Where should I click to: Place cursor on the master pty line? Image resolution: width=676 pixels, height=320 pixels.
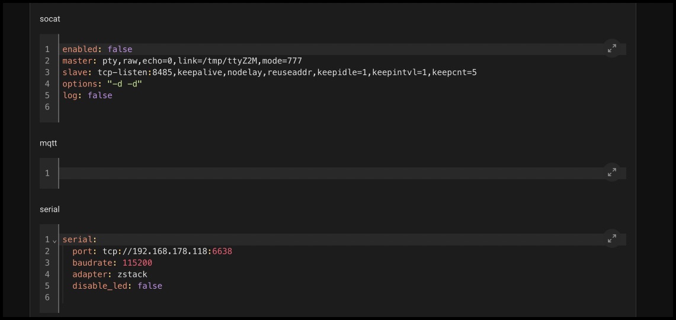tap(182, 61)
